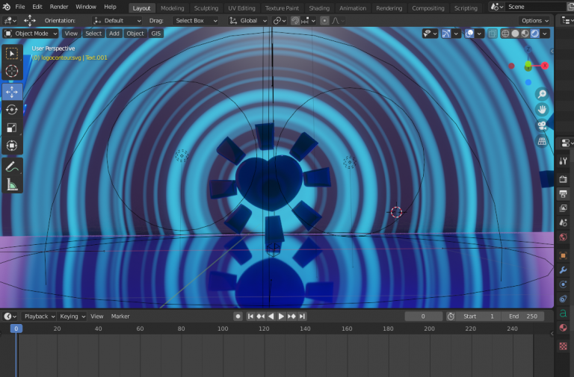Toggle camera view with camera icon
The width and height of the screenshot is (574, 377).
(542, 125)
